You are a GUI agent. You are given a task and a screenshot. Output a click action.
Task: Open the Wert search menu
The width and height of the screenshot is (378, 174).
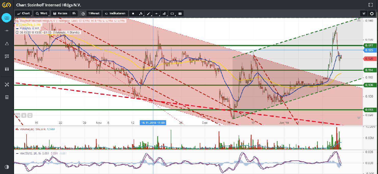[x=41, y=13]
